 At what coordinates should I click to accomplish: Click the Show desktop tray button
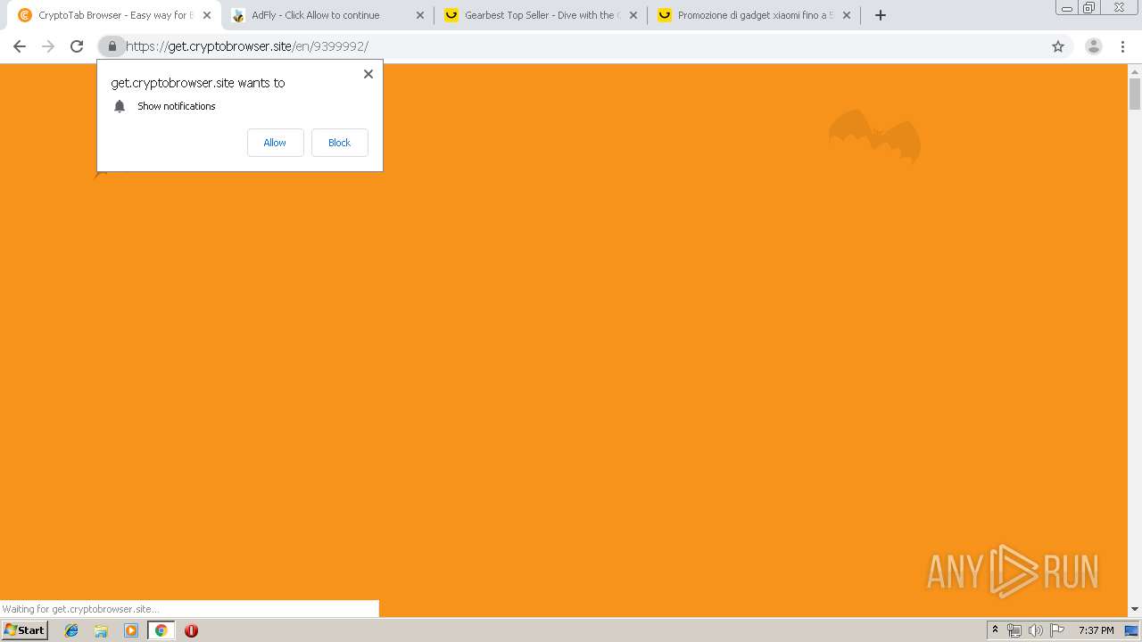1132,630
